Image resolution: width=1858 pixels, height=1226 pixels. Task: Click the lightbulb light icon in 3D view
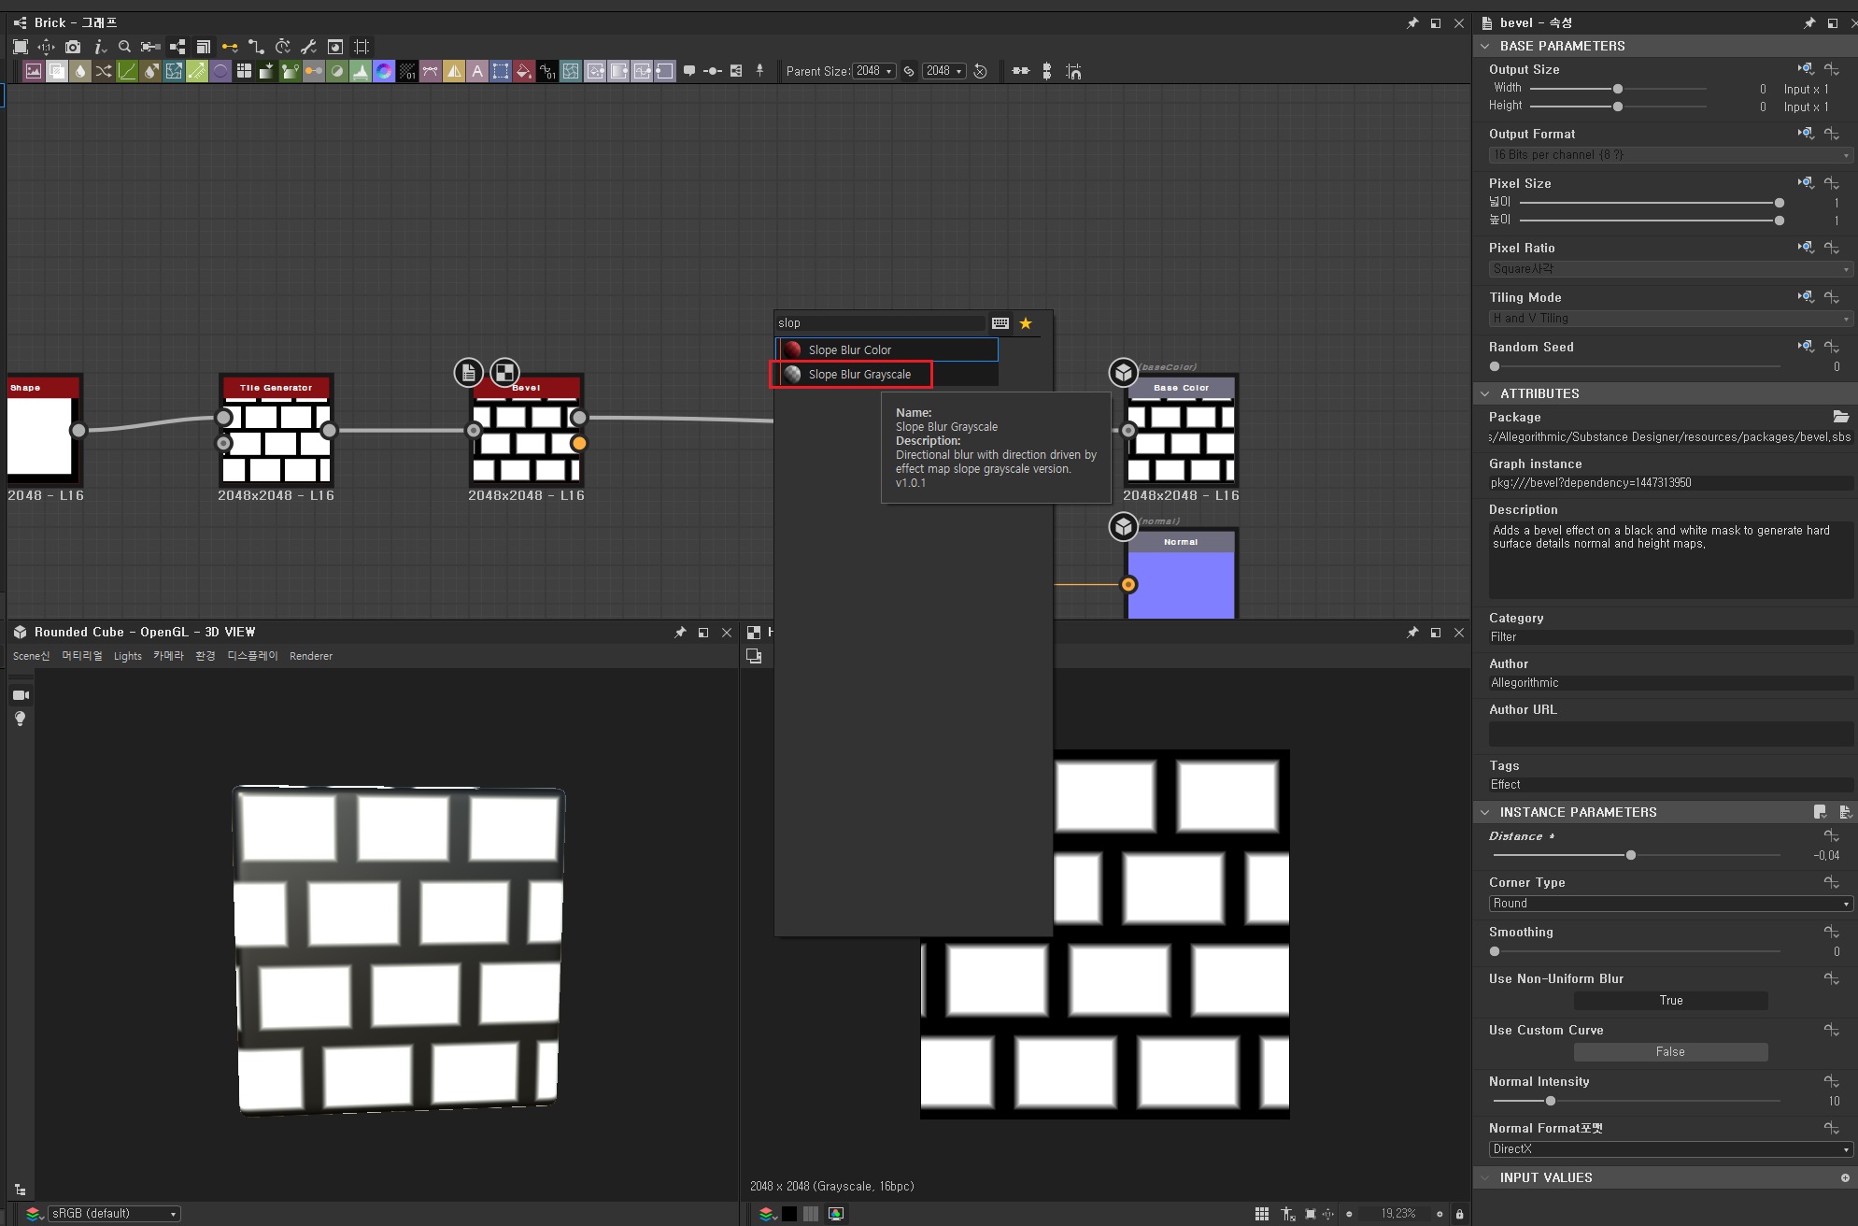[20, 719]
